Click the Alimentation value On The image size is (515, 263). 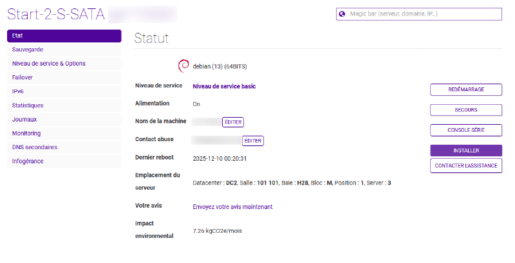196,104
